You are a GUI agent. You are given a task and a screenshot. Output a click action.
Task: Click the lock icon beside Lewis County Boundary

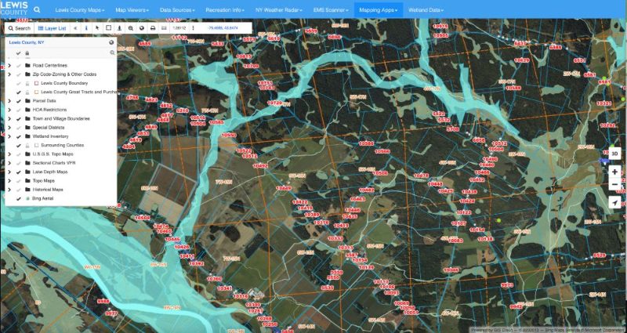pyautogui.click(x=27, y=83)
